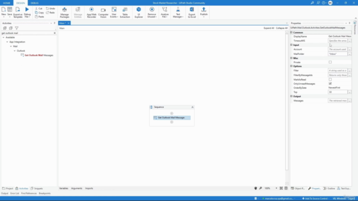Image resolution: width=358 pixels, height=201 pixels.
Task: Collapse the Options properties section
Action: (291, 66)
